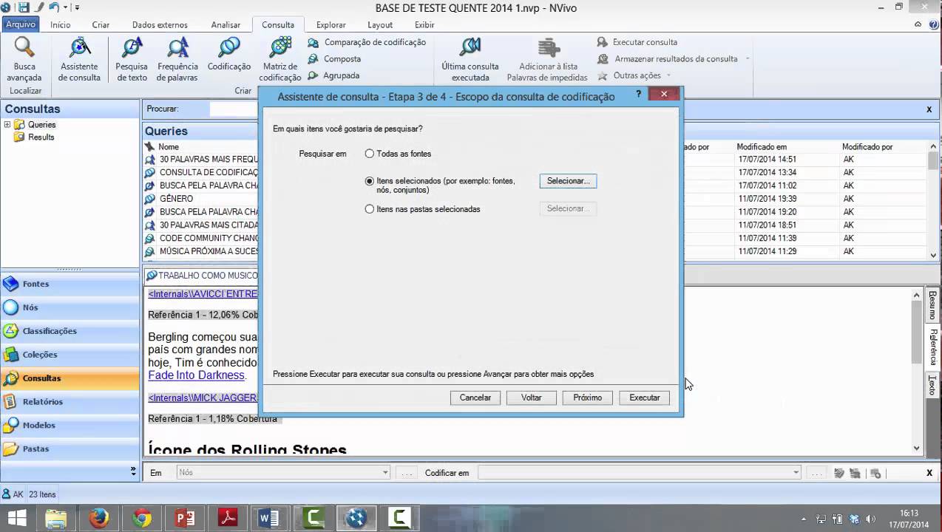Screen dimensions: 942x532
Task: Click Próximo to advance wizard
Action: (x=588, y=398)
